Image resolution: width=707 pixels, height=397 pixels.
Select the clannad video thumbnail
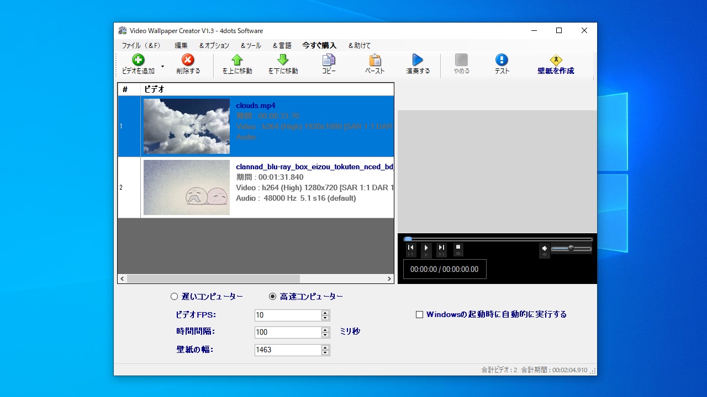(187, 187)
